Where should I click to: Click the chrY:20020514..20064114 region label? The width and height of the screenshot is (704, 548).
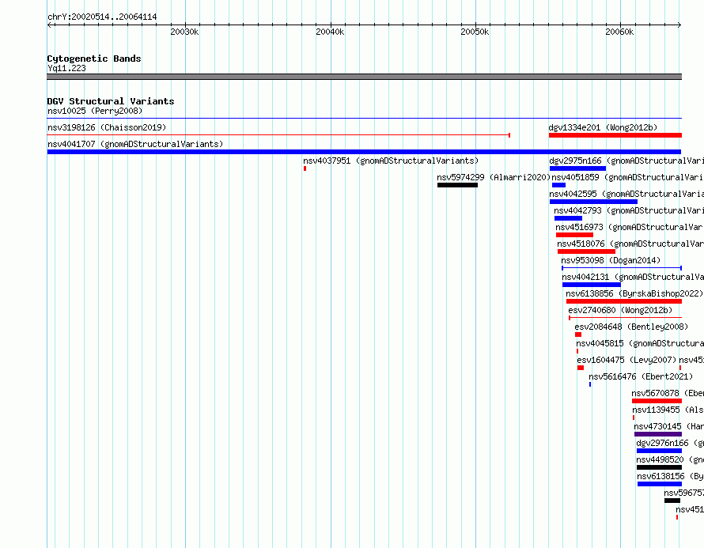[x=102, y=17]
